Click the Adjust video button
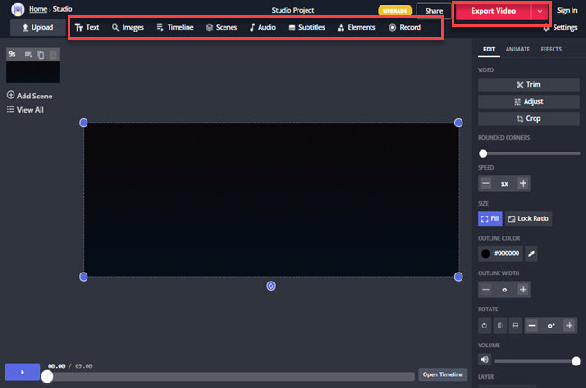Image resolution: width=586 pixels, height=388 pixels. tap(528, 102)
